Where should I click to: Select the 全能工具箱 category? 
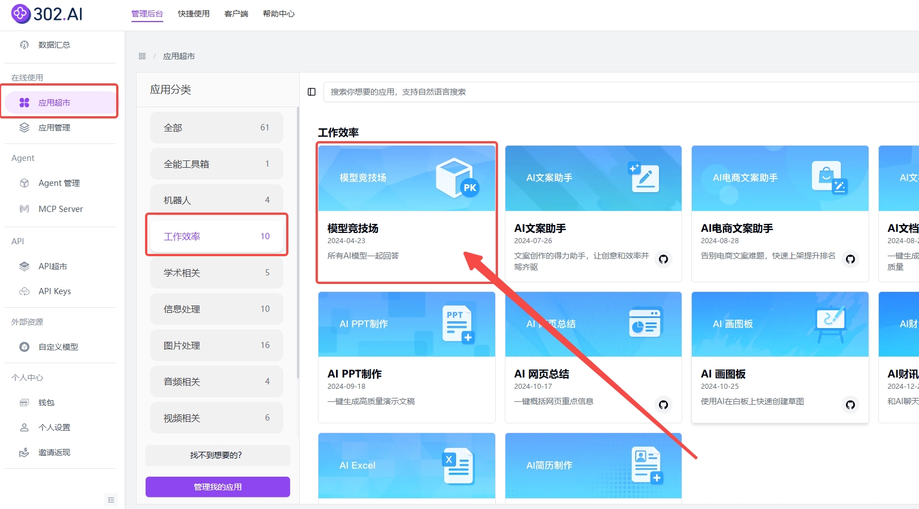pos(216,164)
